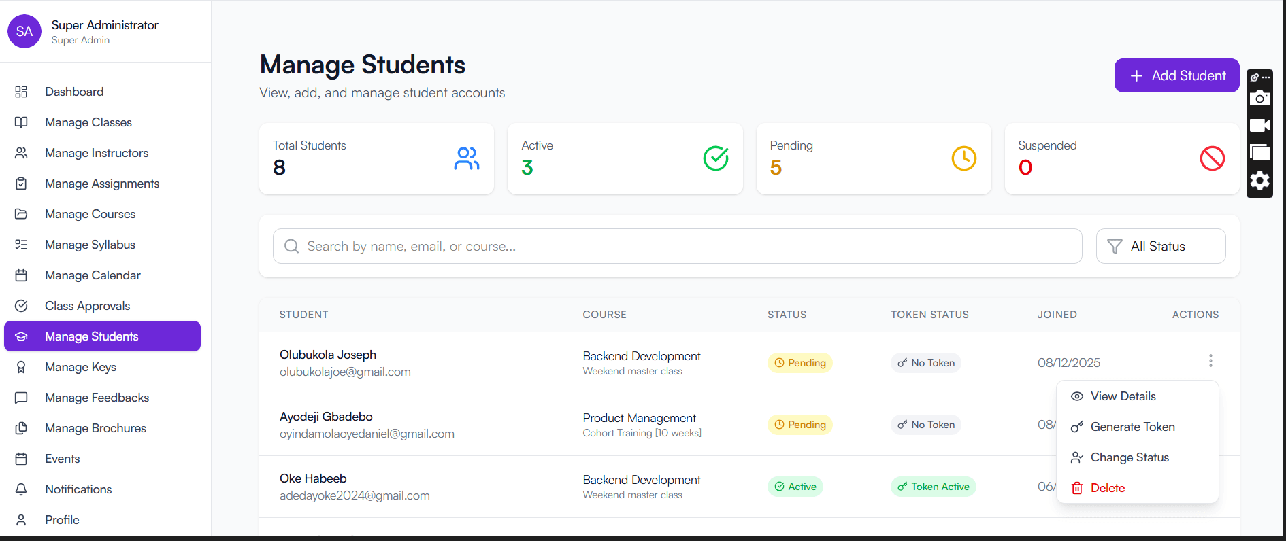
Task: Open the All Status filter dropdown
Action: pyautogui.click(x=1160, y=246)
